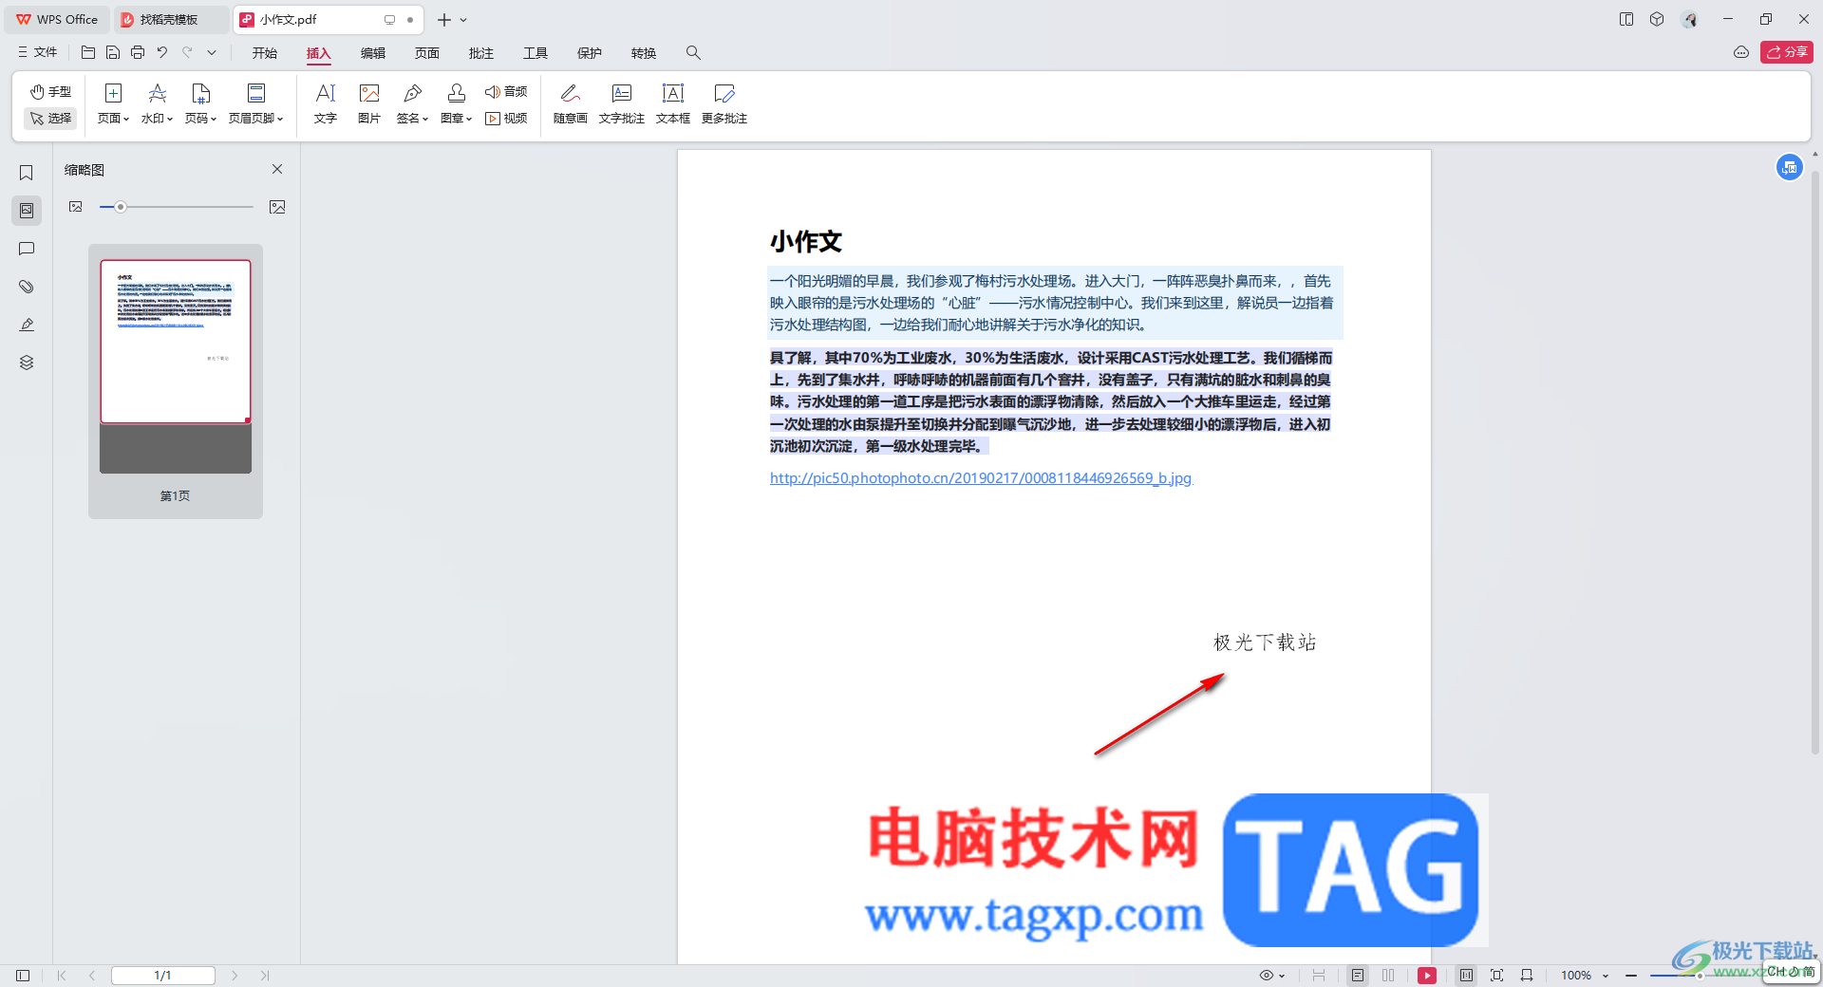This screenshot has width=1823, height=987.
Task: Click the undo icon
Action: point(162,53)
